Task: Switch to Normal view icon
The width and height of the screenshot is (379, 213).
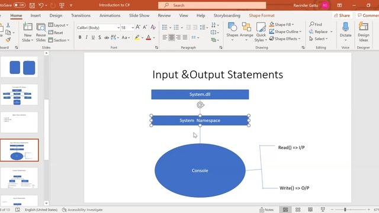Action: pos(285,209)
